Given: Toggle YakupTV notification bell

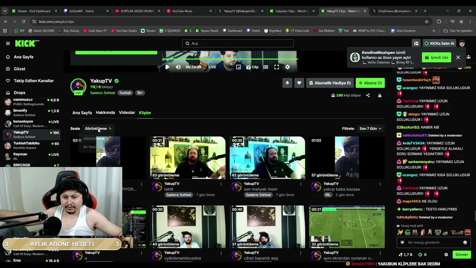Looking at the screenshot, I should pyautogui.click(x=287, y=83).
